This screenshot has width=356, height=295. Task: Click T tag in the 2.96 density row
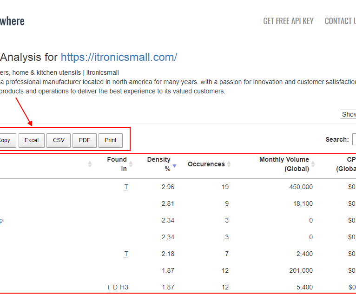pos(126,187)
